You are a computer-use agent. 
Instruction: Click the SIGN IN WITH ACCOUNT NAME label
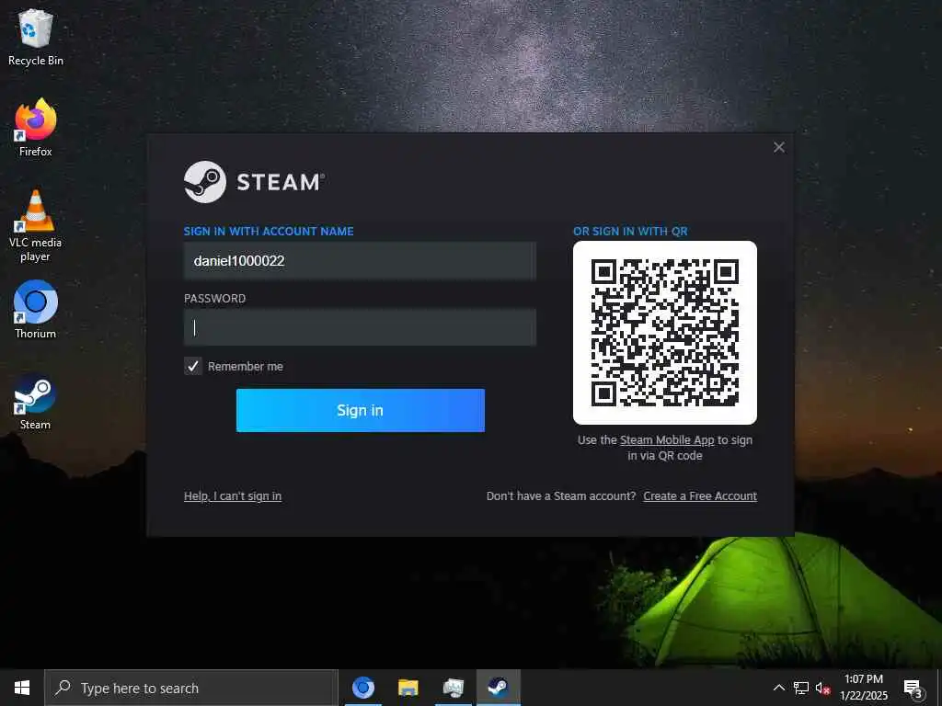point(269,231)
